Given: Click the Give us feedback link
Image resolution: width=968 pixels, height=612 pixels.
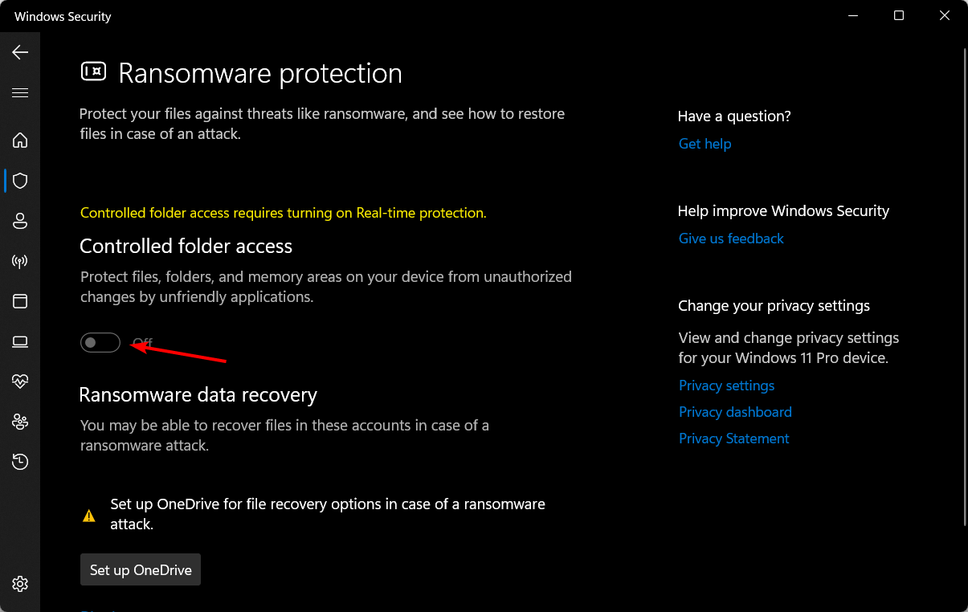Looking at the screenshot, I should [x=731, y=239].
